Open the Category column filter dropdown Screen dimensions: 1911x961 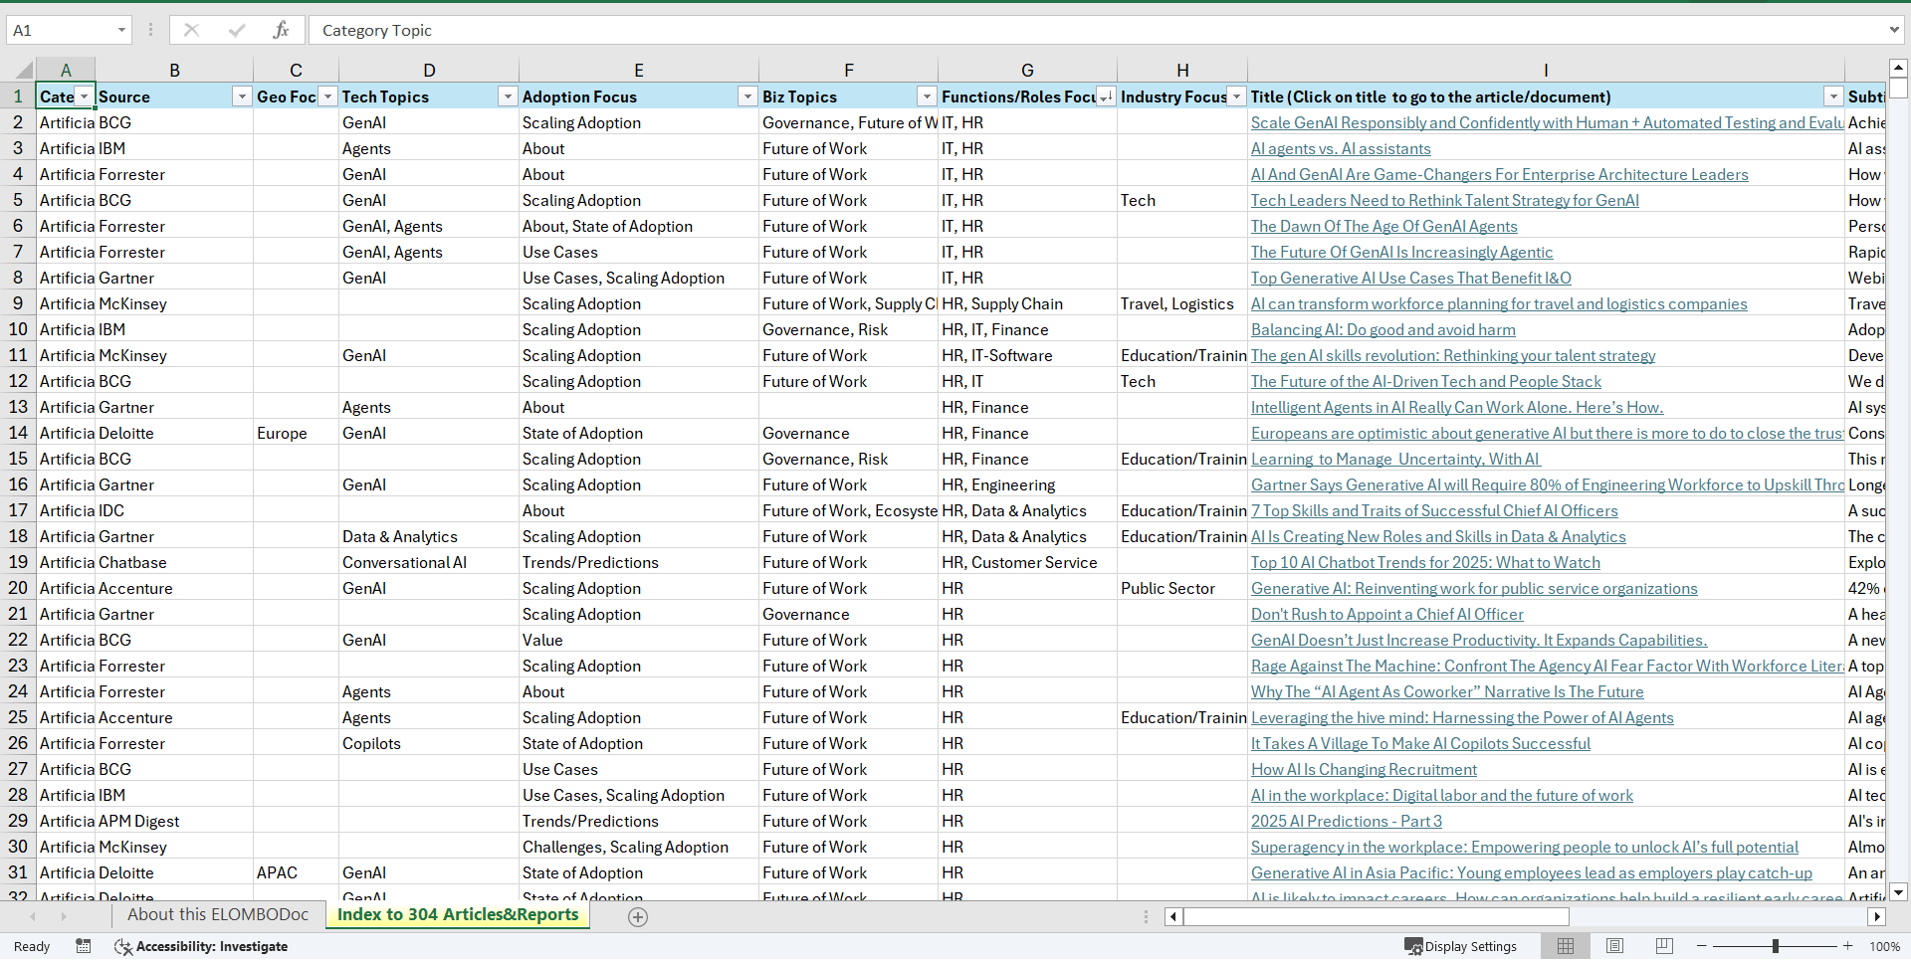click(x=85, y=96)
